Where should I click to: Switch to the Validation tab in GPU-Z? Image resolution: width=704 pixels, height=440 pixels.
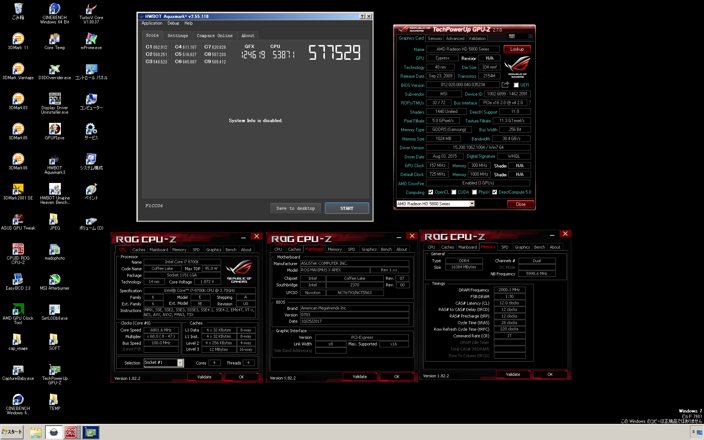point(477,38)
